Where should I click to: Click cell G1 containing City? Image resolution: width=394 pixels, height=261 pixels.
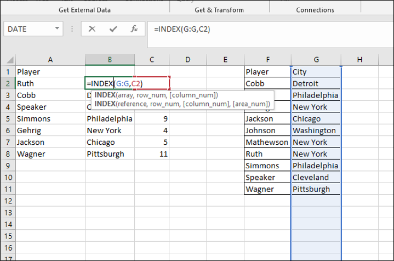tap(316, 72)
